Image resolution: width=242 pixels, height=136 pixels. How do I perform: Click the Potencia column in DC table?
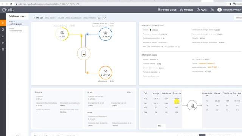177,93
